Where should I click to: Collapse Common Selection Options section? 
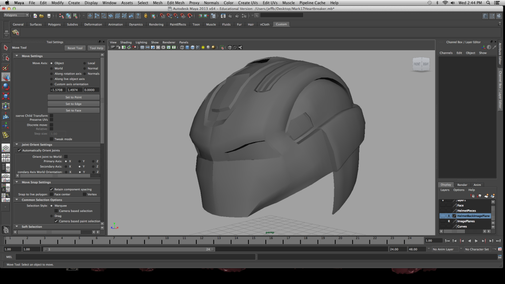tap(17, 200)
